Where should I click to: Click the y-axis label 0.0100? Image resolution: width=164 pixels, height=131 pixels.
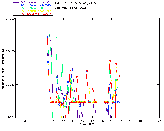click(x=10, y=51)
